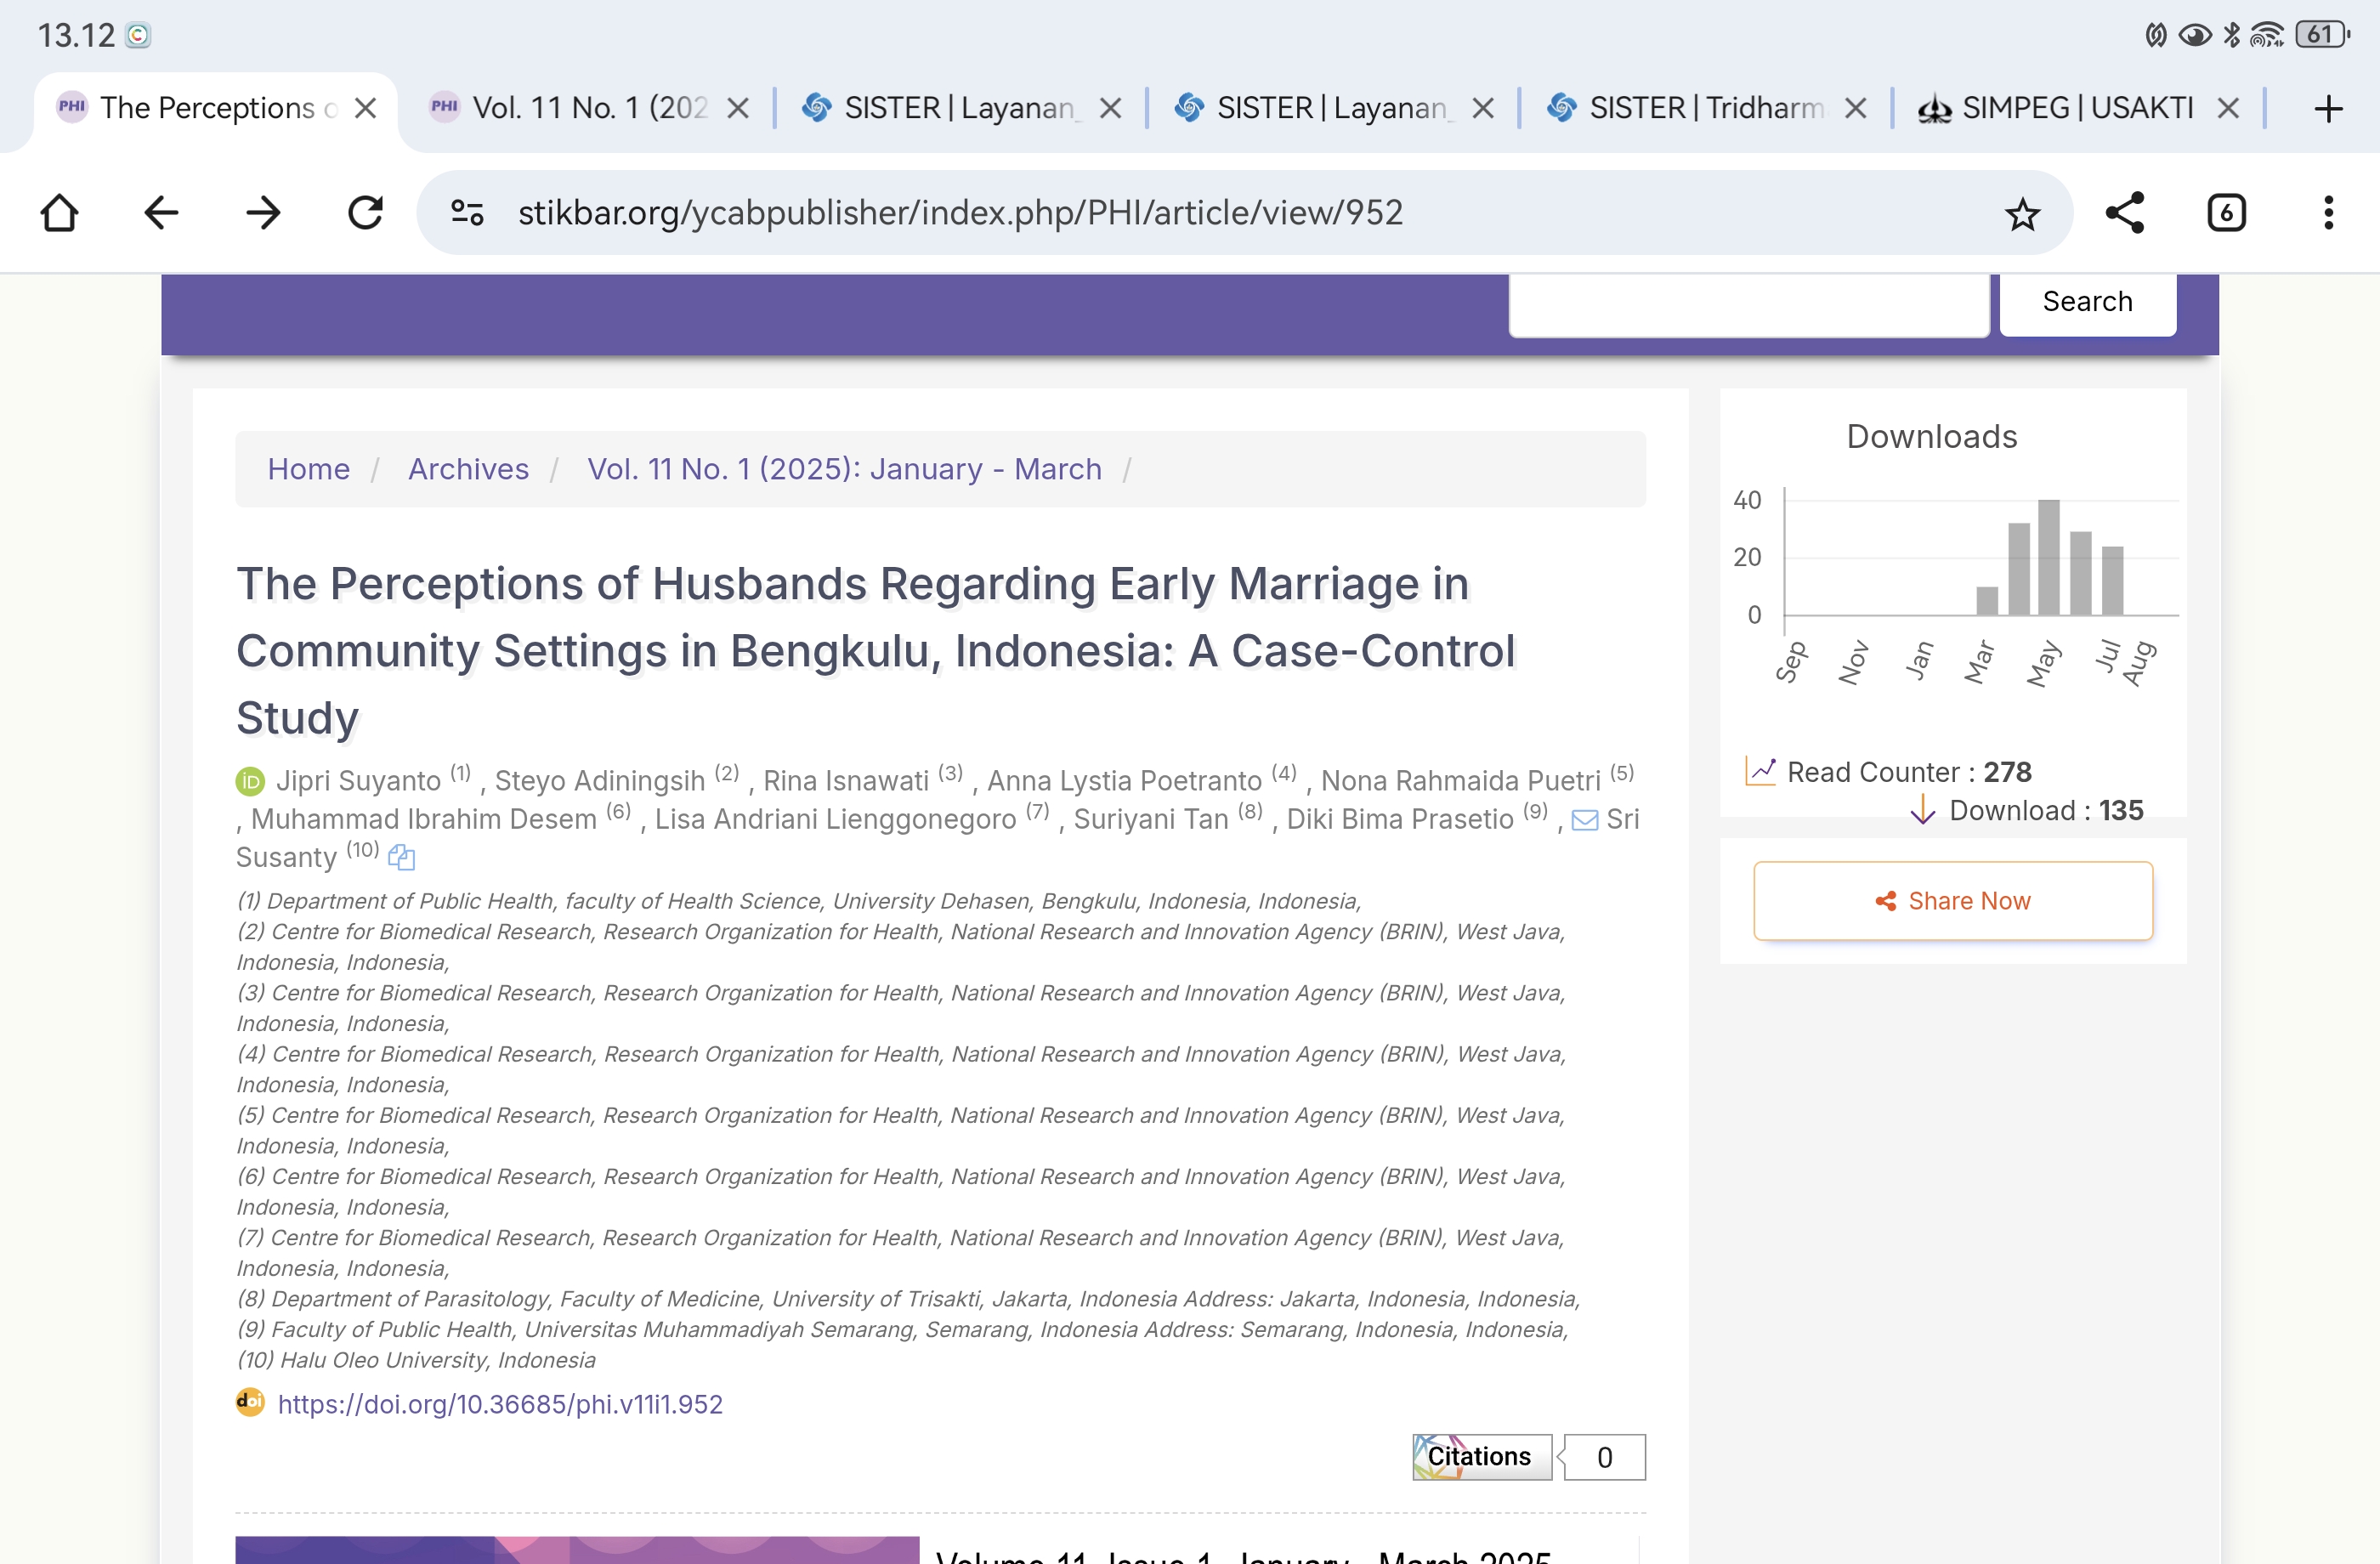The image size is (2380, 1564).
Task: Click author name Steyo Adiningsih
Action: [x=600, y=781]
